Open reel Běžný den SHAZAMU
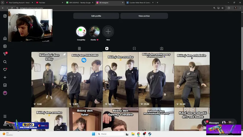The width and height of the screenshot is (243, 137). pyautogui.click(x=85, y=80)
